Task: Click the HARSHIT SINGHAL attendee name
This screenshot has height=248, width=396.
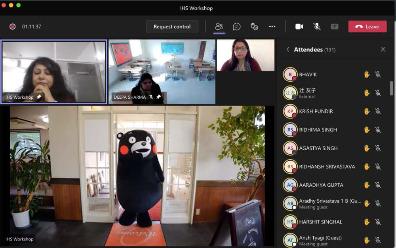Action: tap(320, 222)
